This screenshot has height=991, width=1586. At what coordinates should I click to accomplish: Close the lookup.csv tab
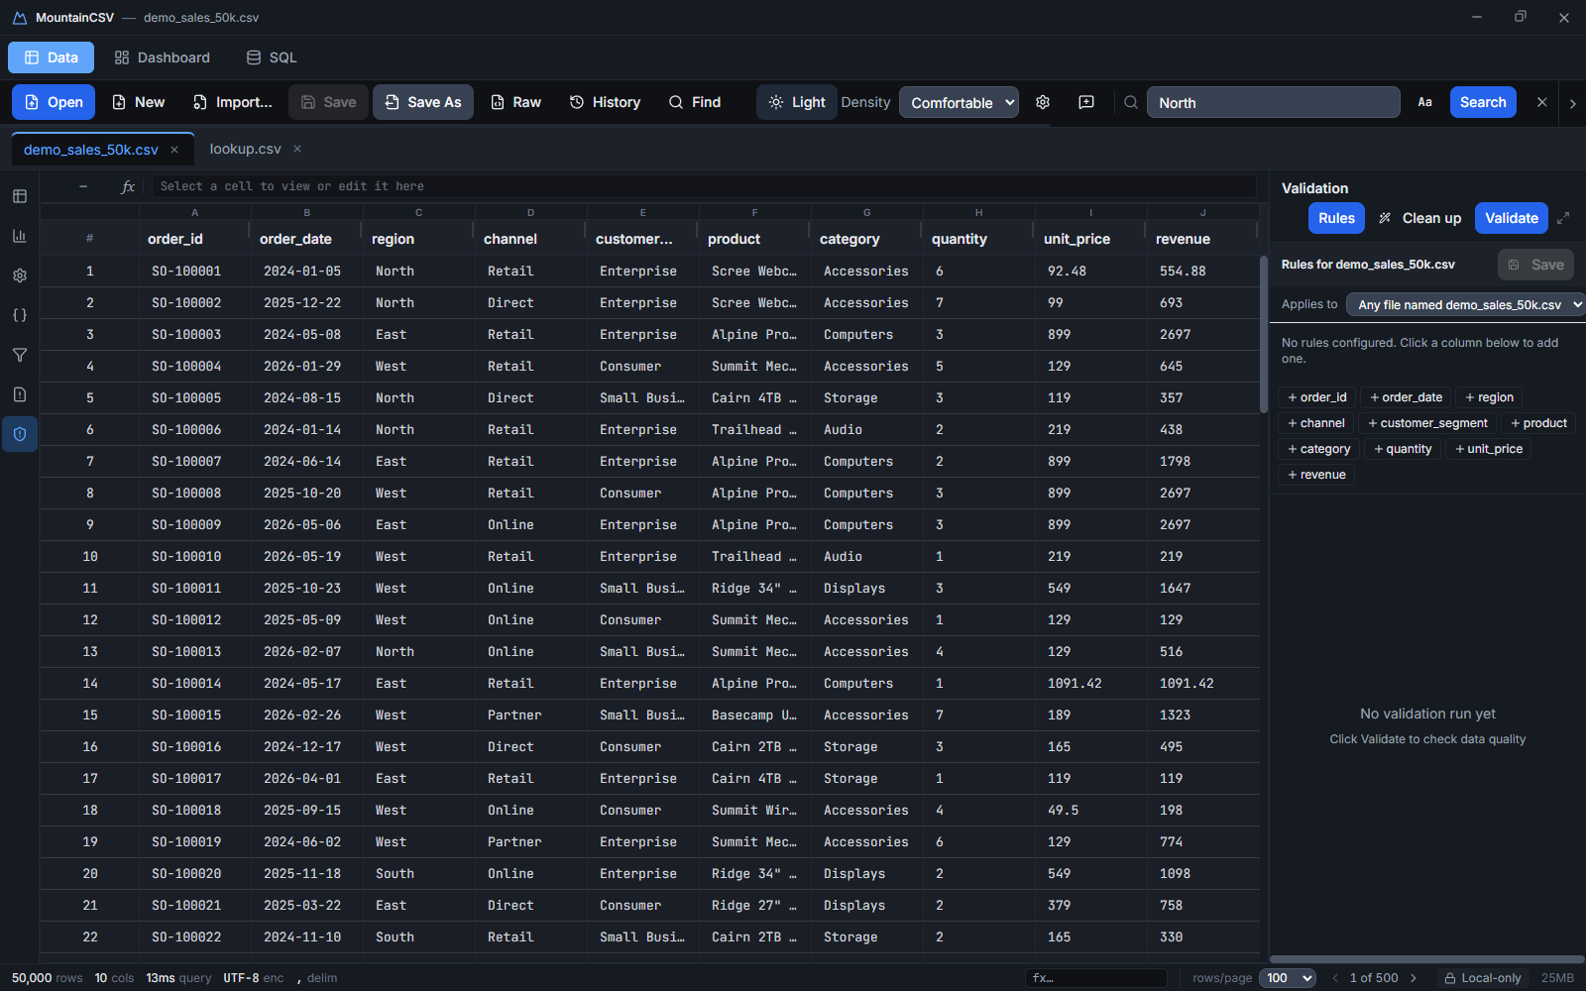297,150
